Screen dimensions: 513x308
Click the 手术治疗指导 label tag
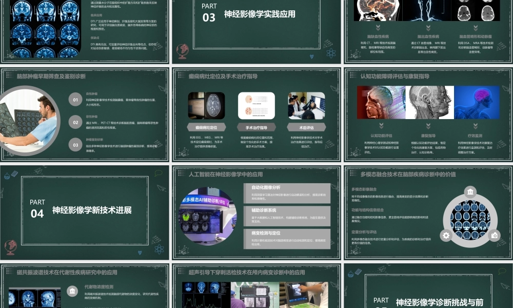point(256,127)
